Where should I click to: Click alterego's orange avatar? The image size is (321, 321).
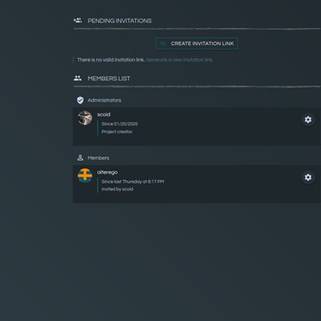[85, 176]
